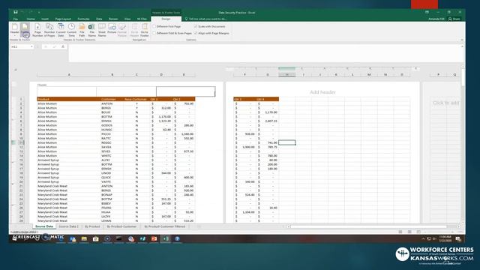The image size is (480, 270).
Task: Switch to the Home ribbon tab
Action: click(31, 19)
